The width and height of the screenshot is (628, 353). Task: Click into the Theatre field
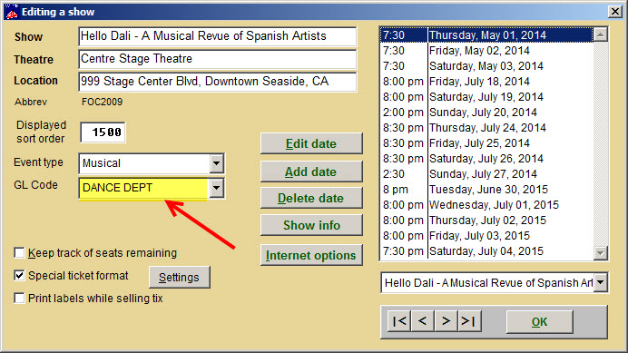(218, 59)
